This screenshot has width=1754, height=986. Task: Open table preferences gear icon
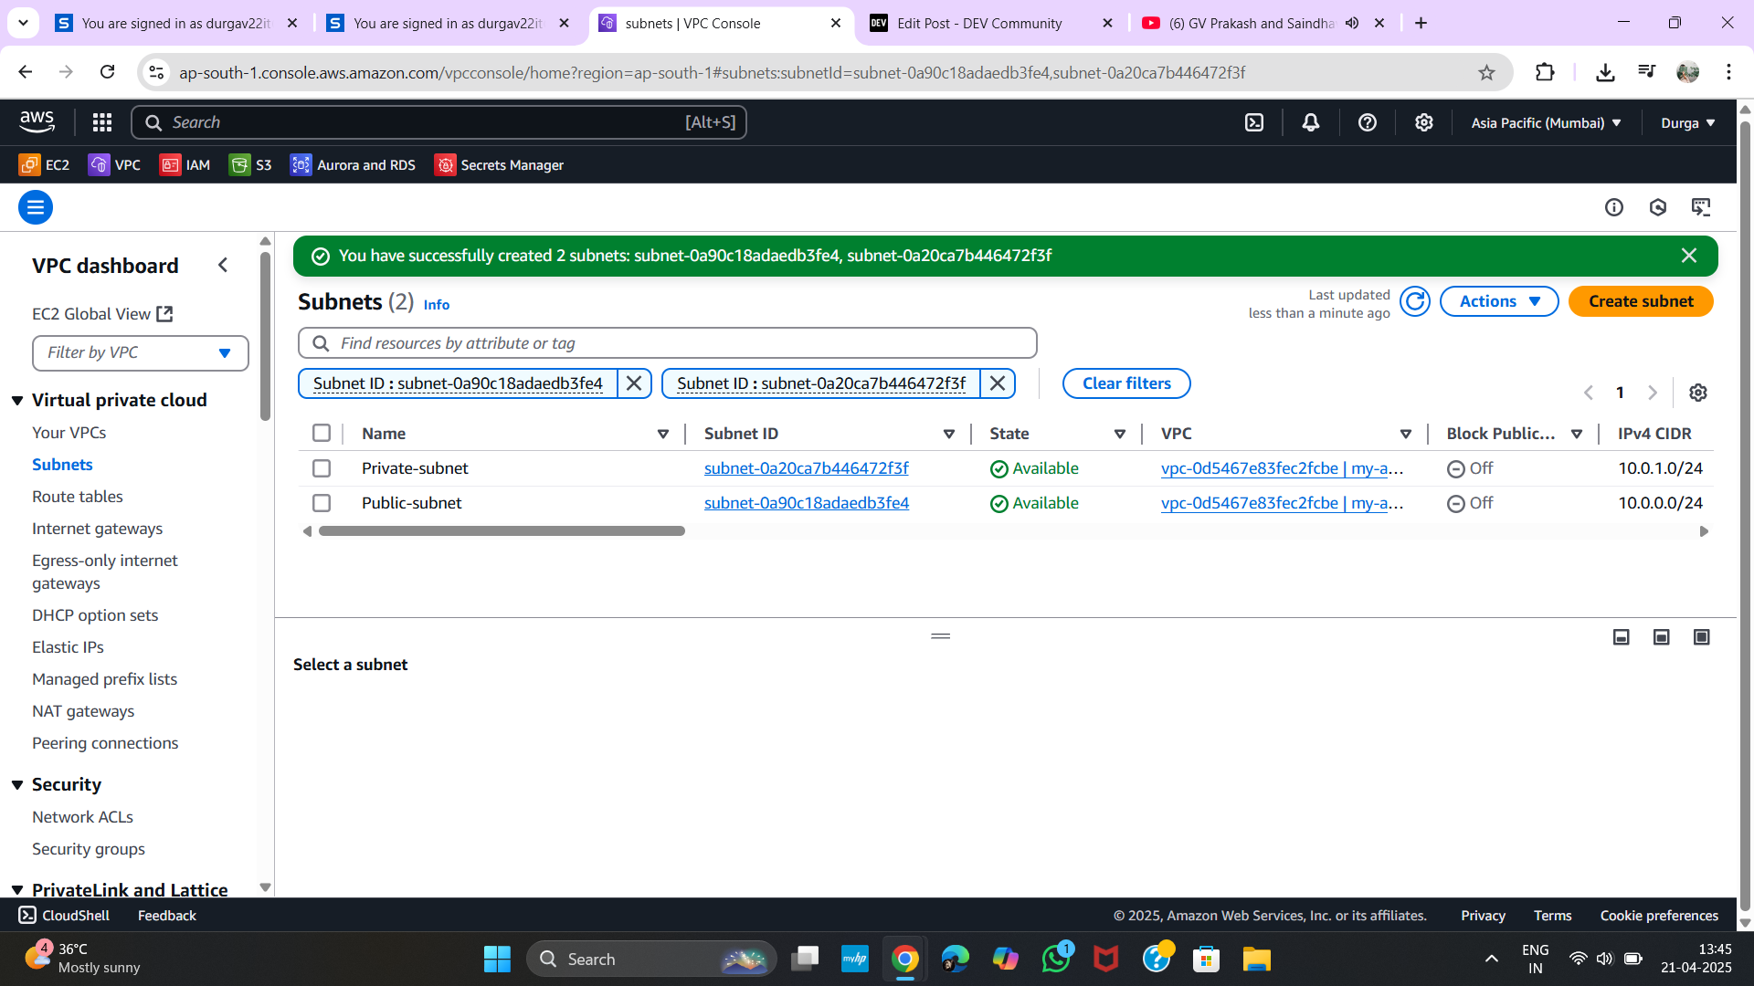coord(1698,393)
